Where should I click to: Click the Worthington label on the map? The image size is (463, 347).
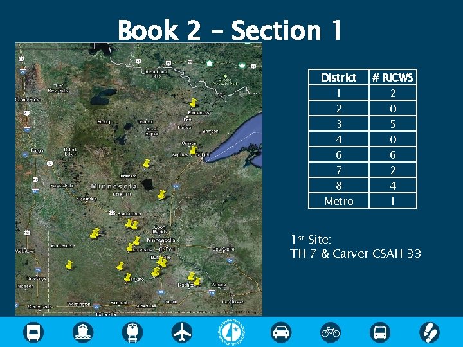coord(78,304)
